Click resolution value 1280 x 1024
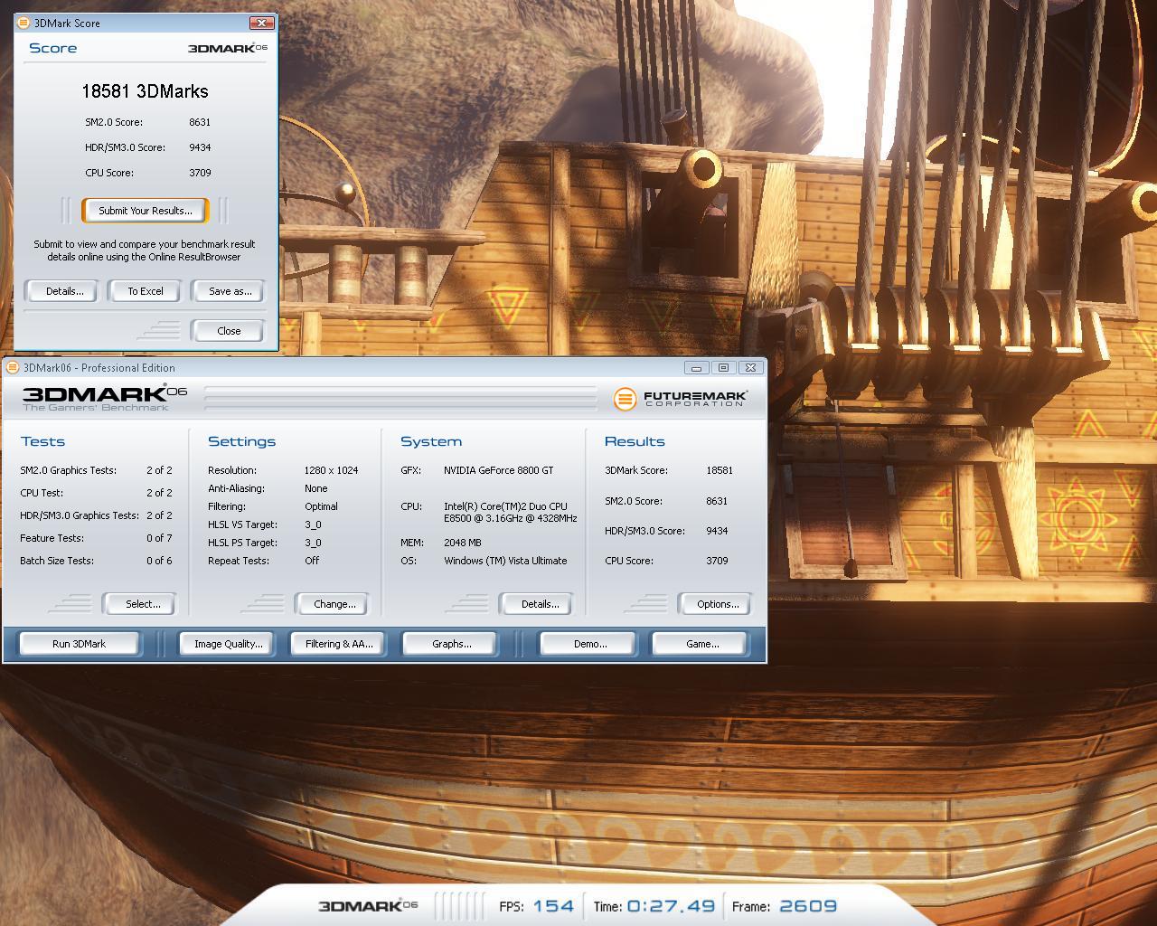The height and width of the screenshot is (926, 1157). pos(331,470)
